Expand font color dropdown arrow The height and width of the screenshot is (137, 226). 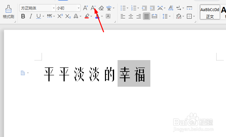pos(102,16)
